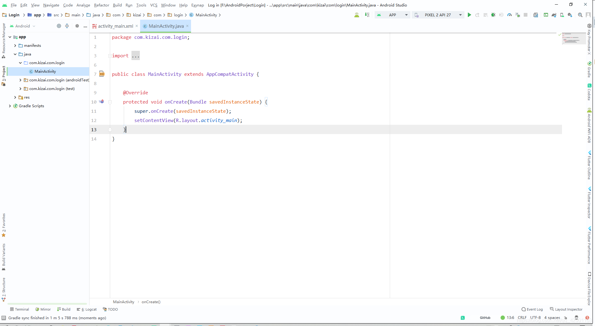Open AVD Manager icon
This screenshot has height=326, width=595.
click(562, 15)
